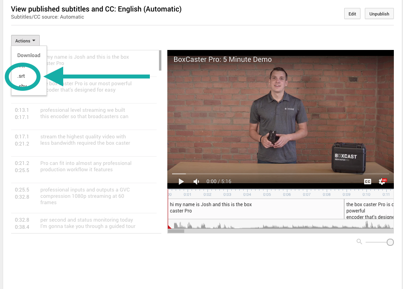Viewport: 403px width, 289px height.
Task: Toggle closed captions with the CC icon
Action: click(368, 182)
